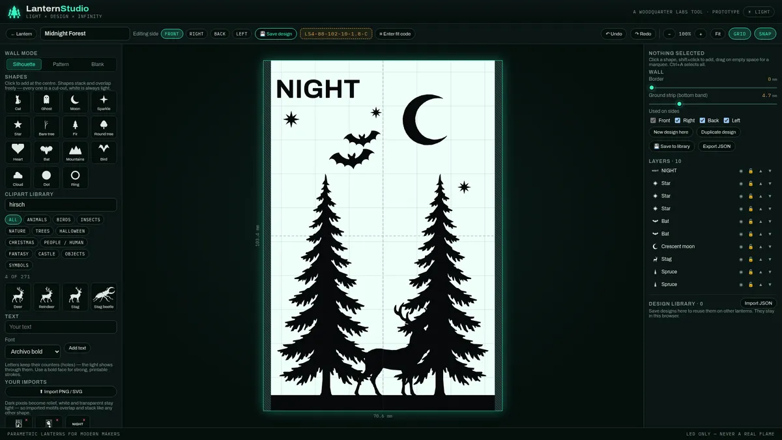Viewport: 782px width, 440px height.
Task: Click Duplicate design
Action: click(x=719, y=132)
